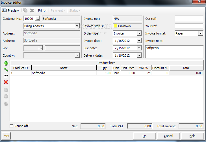Click the Zip lookup ellipsis button

(x=40, y=48)
